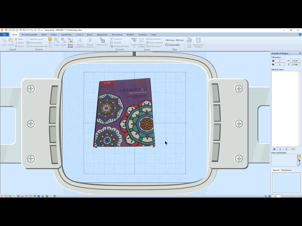This screenshot has width=302, height=226.
Task: Click the Taglia scissors icon
Action: click(x=19, y=39)
